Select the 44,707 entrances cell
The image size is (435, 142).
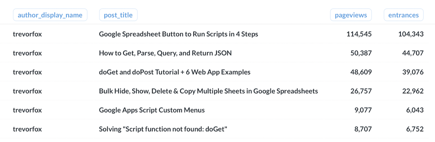point(413,53)
